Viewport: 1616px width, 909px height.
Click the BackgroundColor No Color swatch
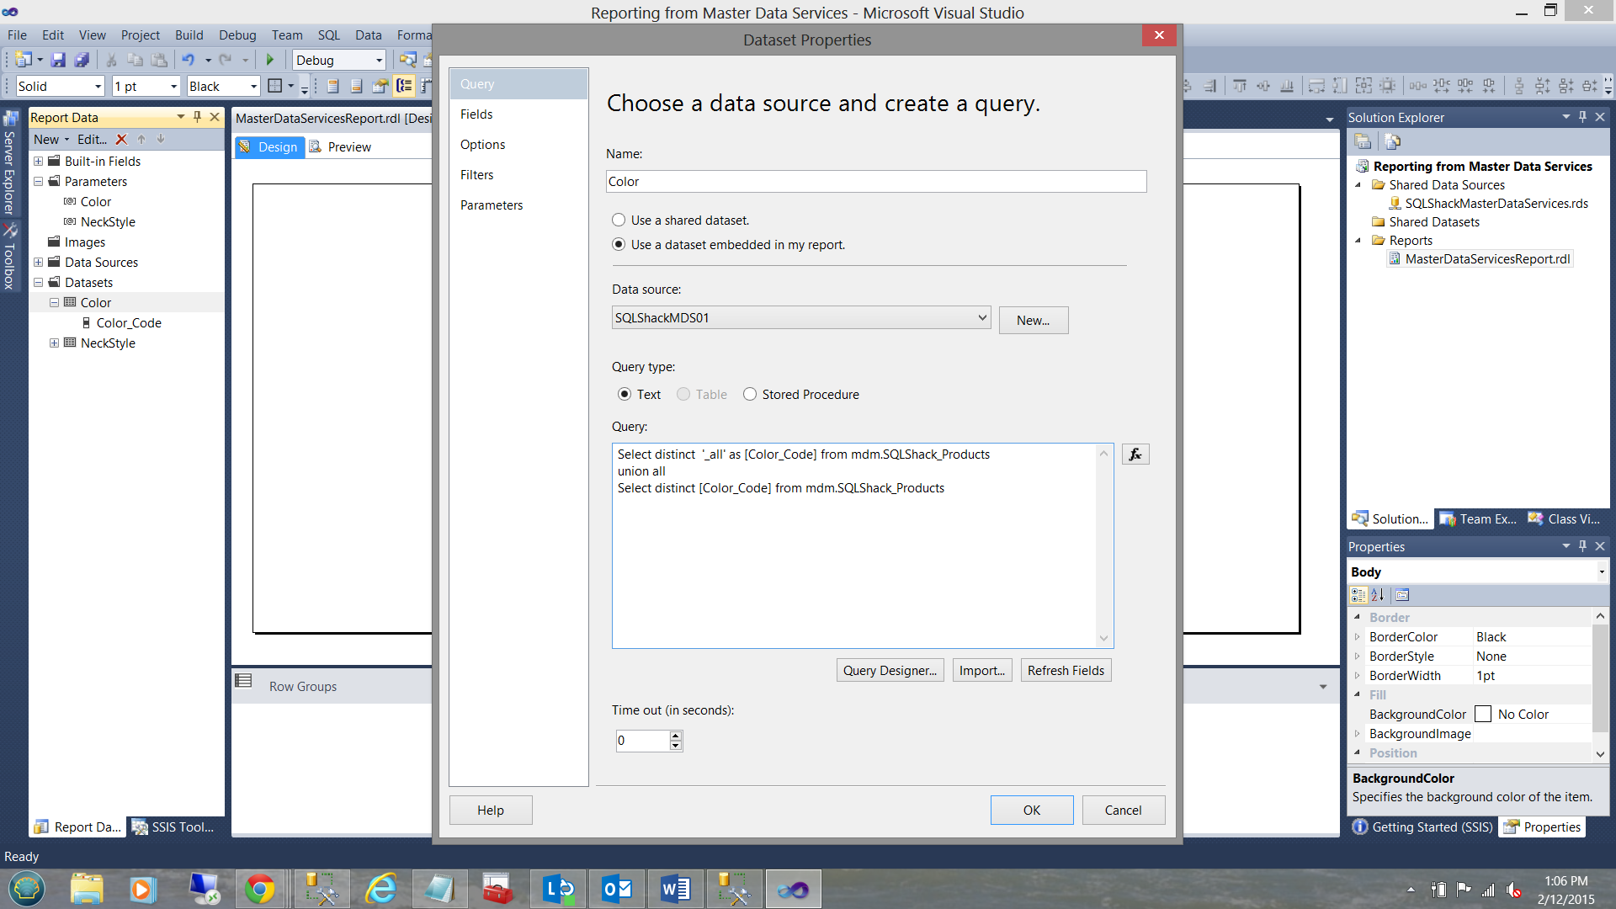1483,715
